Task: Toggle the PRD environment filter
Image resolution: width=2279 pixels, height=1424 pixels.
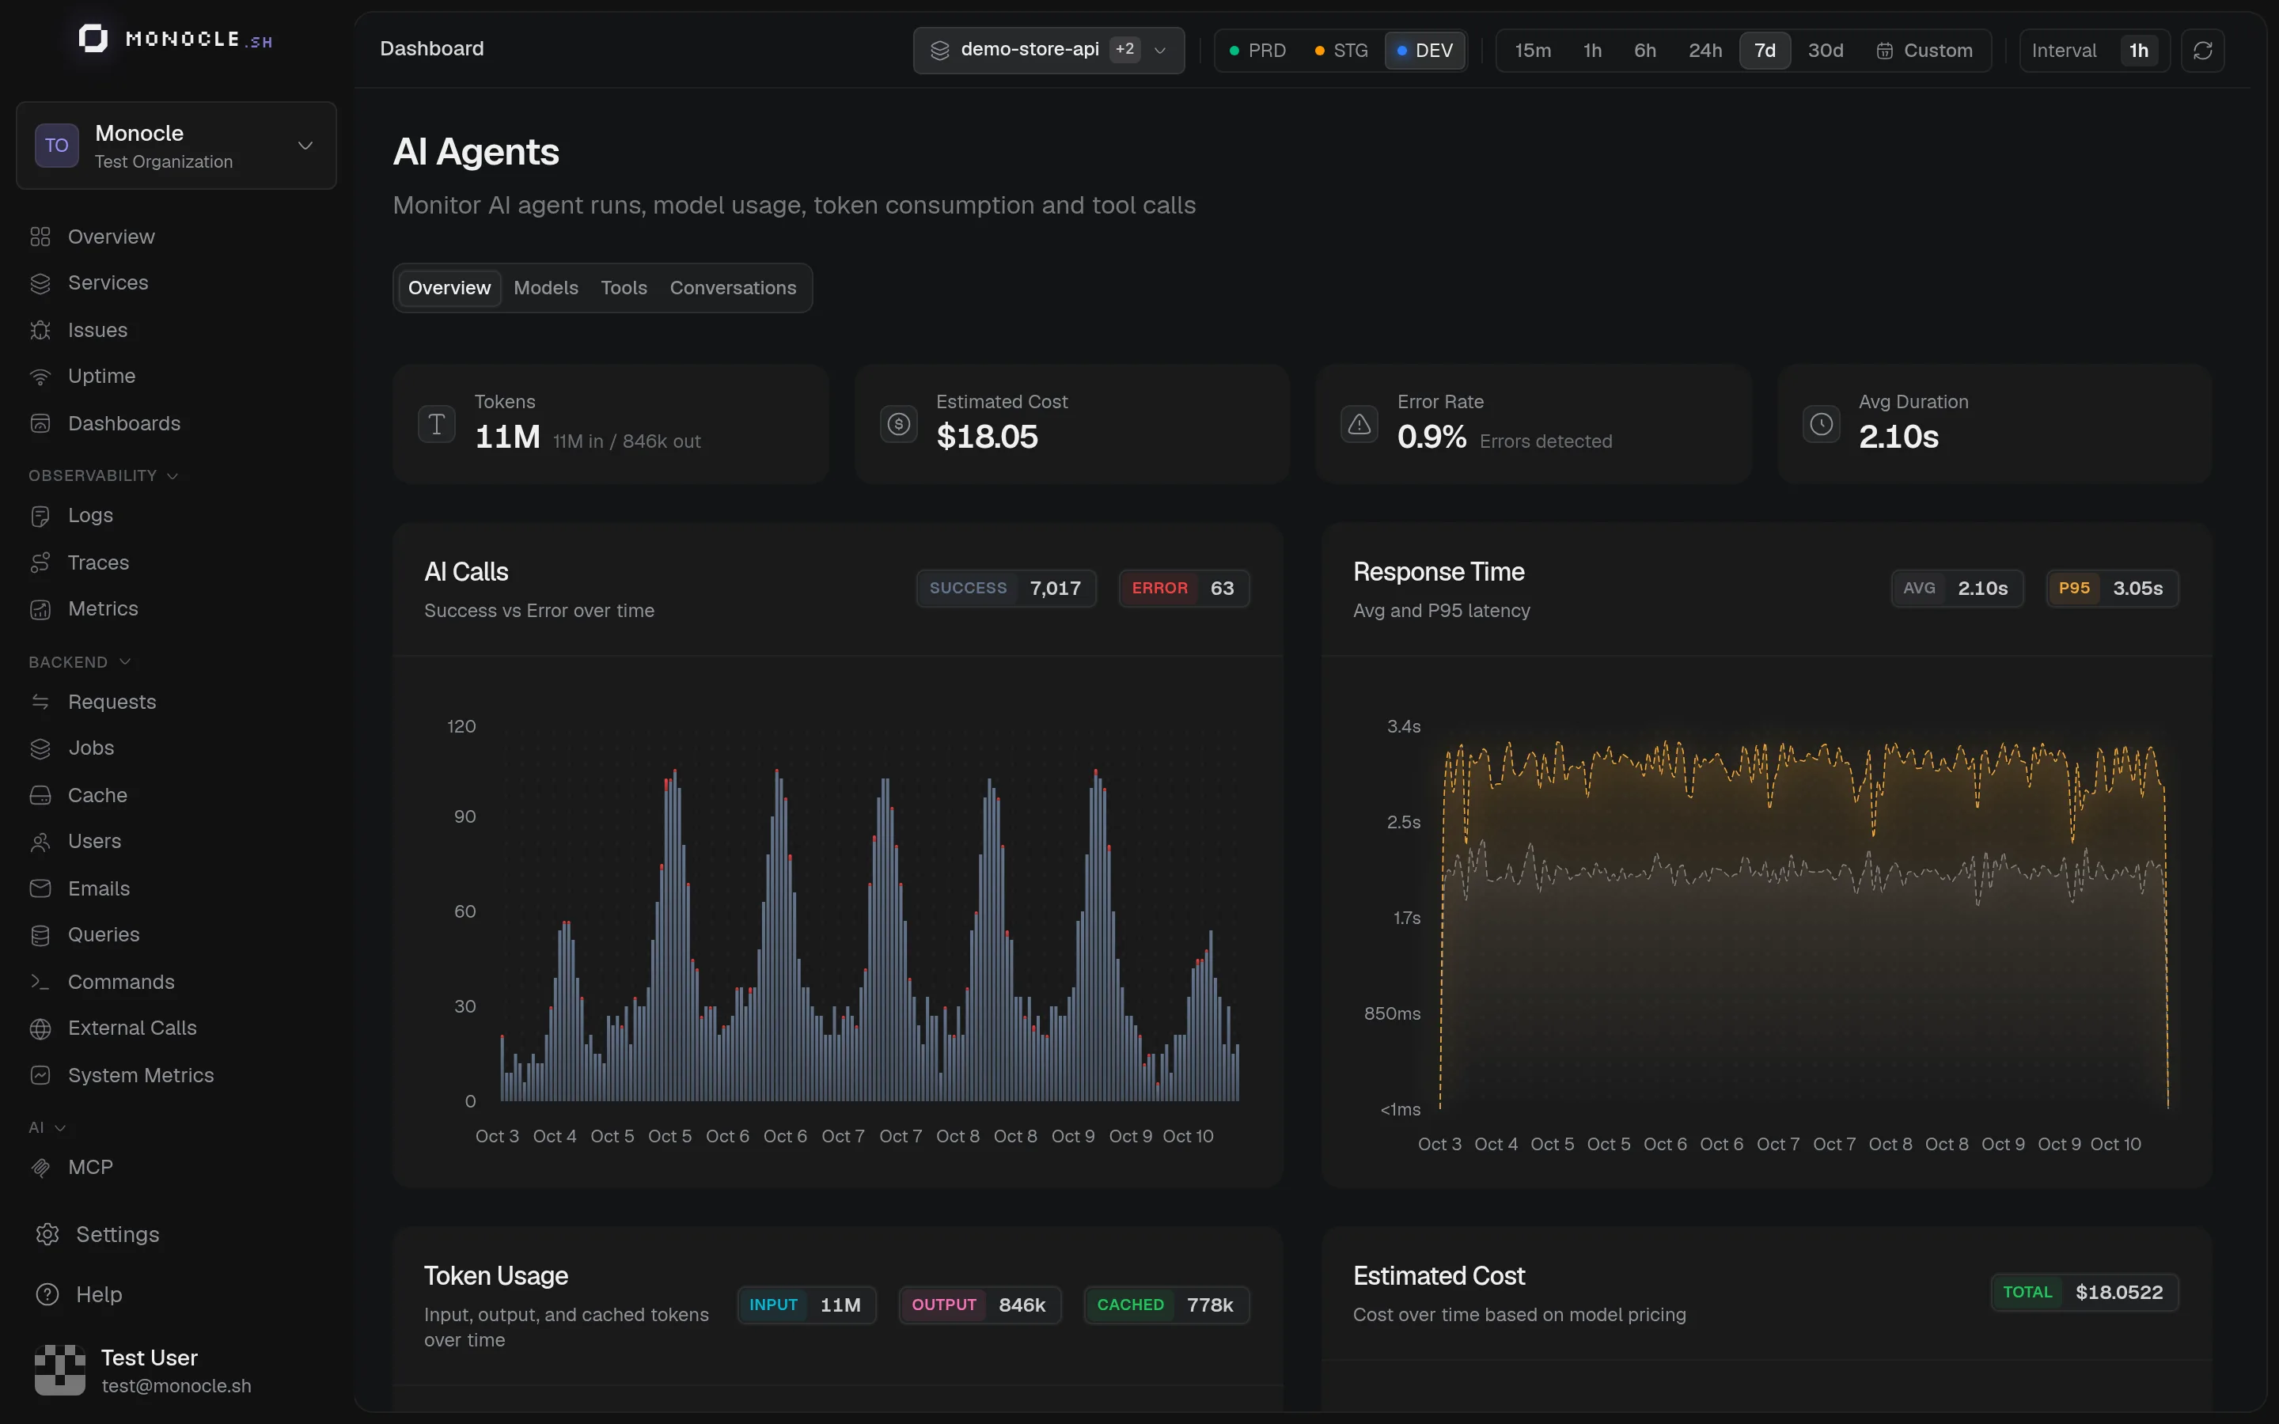Action: 1257,50
